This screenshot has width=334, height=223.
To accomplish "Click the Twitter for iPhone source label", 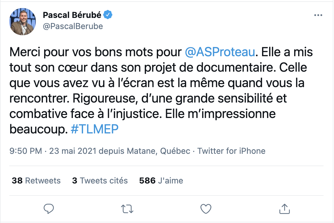I will 231,151.
